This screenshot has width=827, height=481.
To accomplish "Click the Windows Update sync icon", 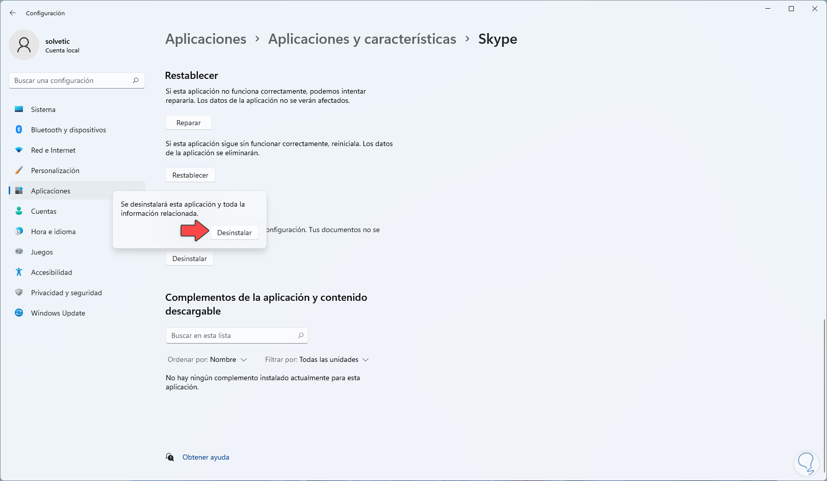I will pos(19,313).
